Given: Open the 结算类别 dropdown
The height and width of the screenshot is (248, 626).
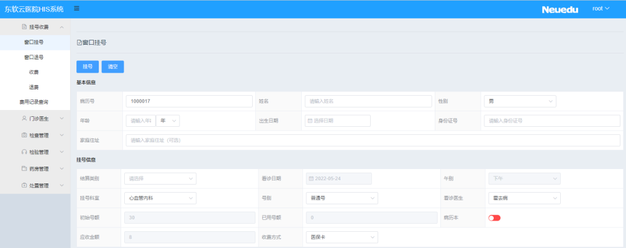Looking at the screenshot, I should coord(160,178).
